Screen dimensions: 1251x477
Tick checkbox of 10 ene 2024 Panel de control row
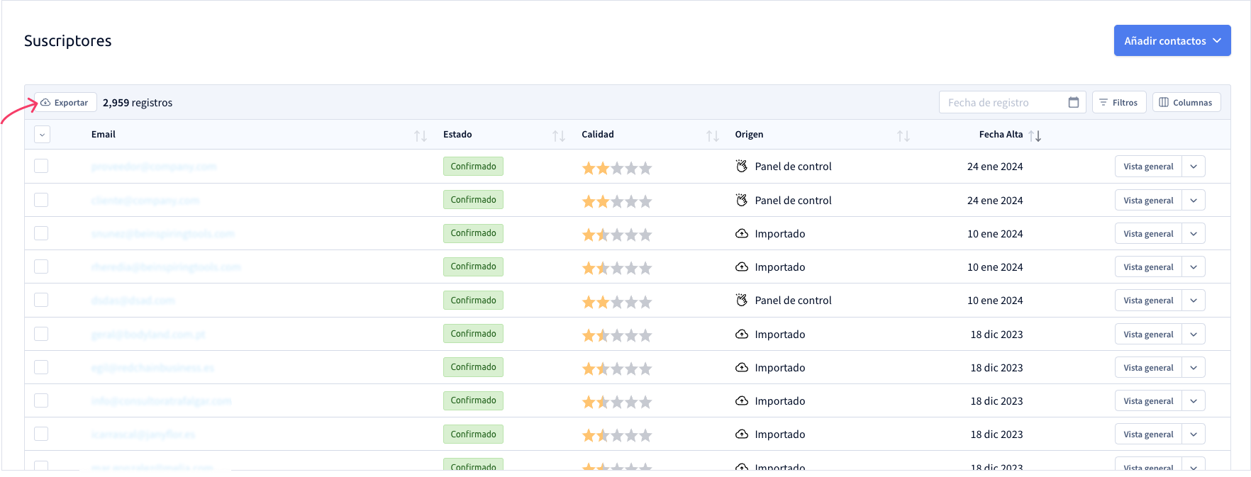[x=41, y=300]
